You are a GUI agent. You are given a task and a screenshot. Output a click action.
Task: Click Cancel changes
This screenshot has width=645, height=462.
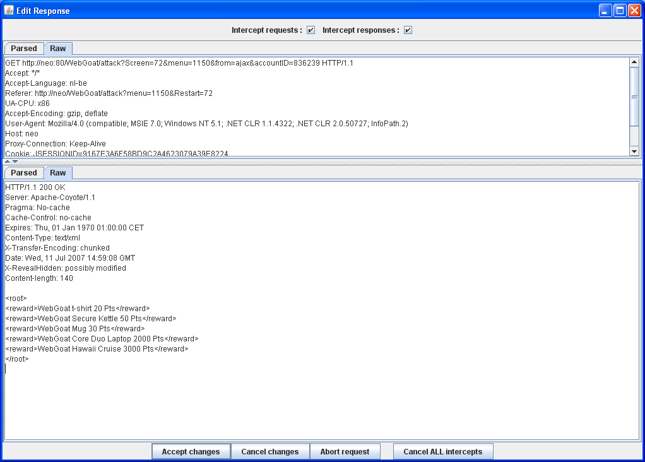pos(270,452)
